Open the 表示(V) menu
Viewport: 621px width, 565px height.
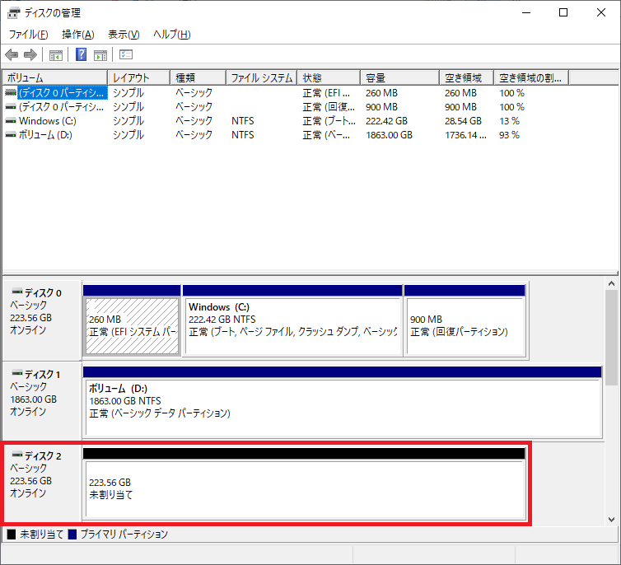124,35
